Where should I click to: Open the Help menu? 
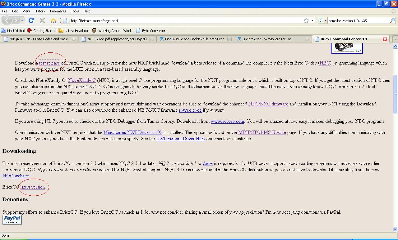[87, 11]
